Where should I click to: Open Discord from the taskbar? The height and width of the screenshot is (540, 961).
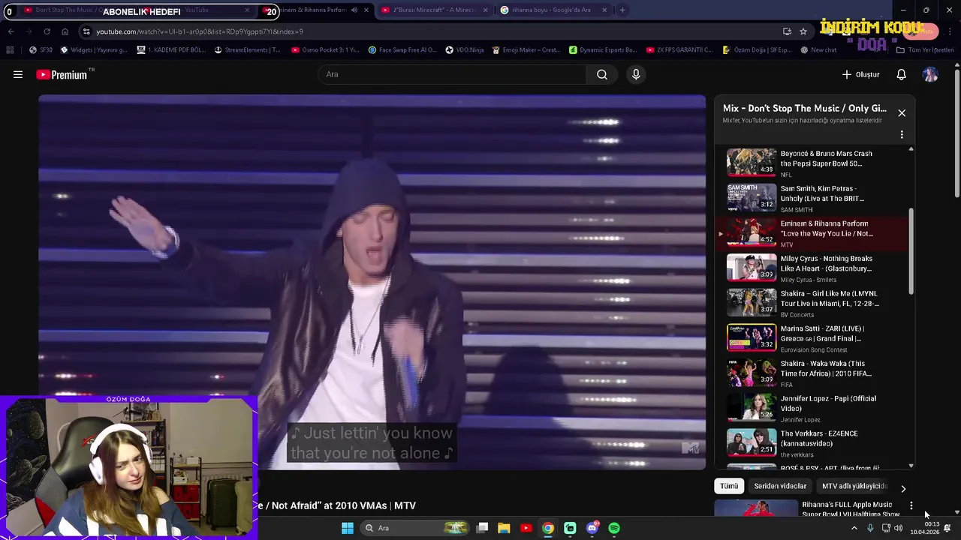[x=592, y=528]
